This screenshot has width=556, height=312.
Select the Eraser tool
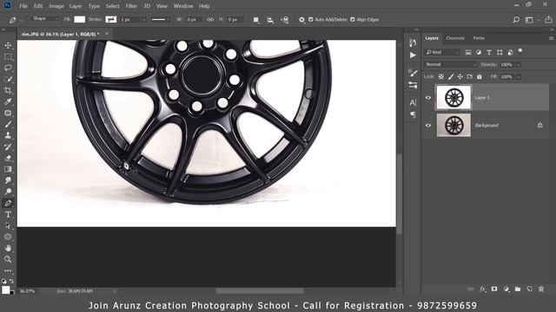point(8,158)
